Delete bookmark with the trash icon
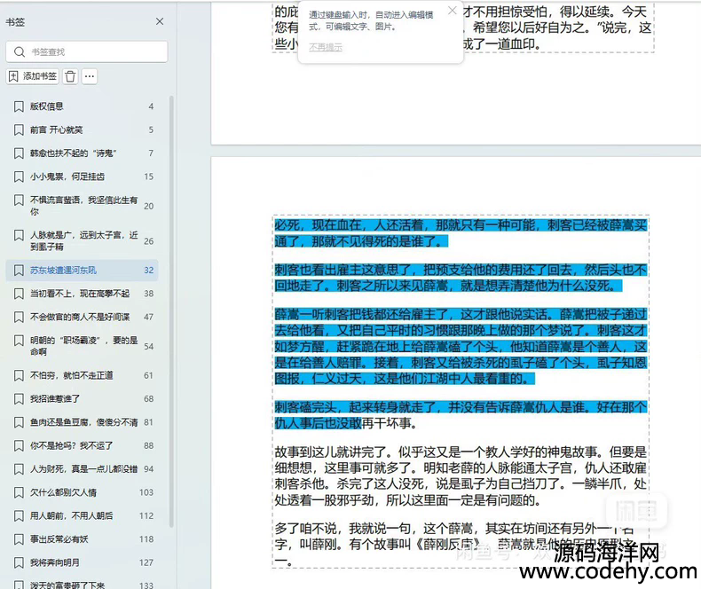 click(70, 76)
